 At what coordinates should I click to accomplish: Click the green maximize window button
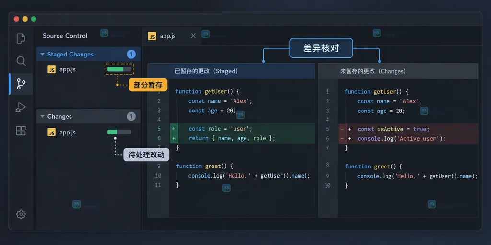[x=34, y=19]
